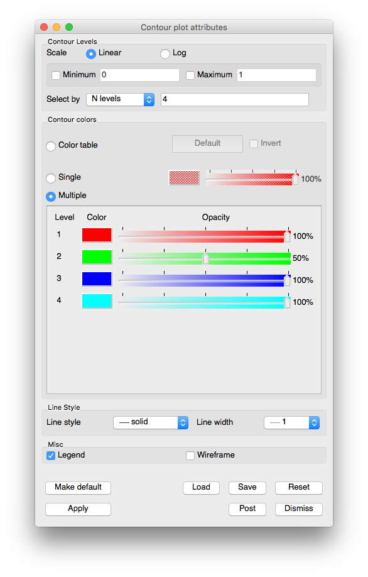Open the blue color swatch for level 3
Image resolution: width=368 pixels, height=577 pixels.
(97, 279)
